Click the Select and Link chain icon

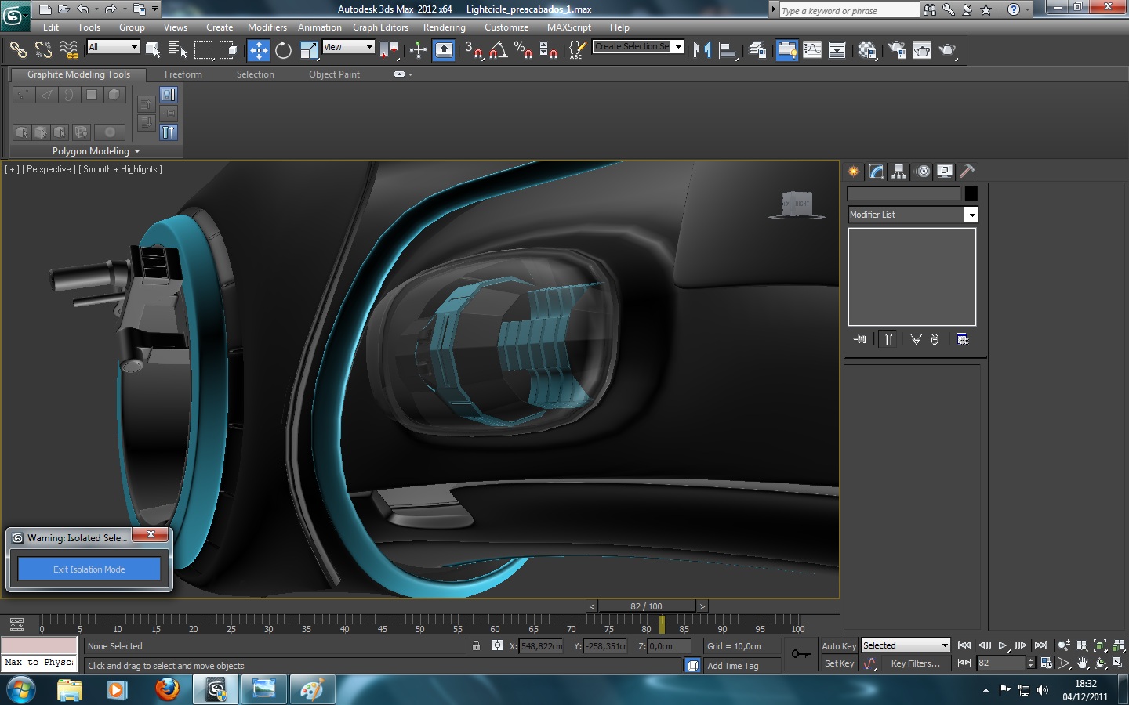pyautogui.click(x=17, y=50)
